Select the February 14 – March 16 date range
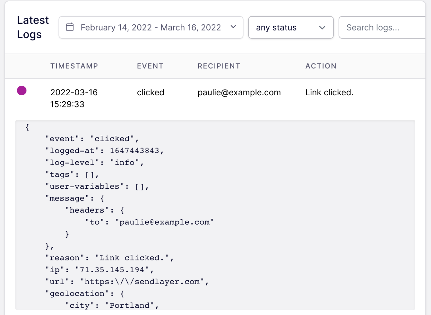 [x=151, y=27]
